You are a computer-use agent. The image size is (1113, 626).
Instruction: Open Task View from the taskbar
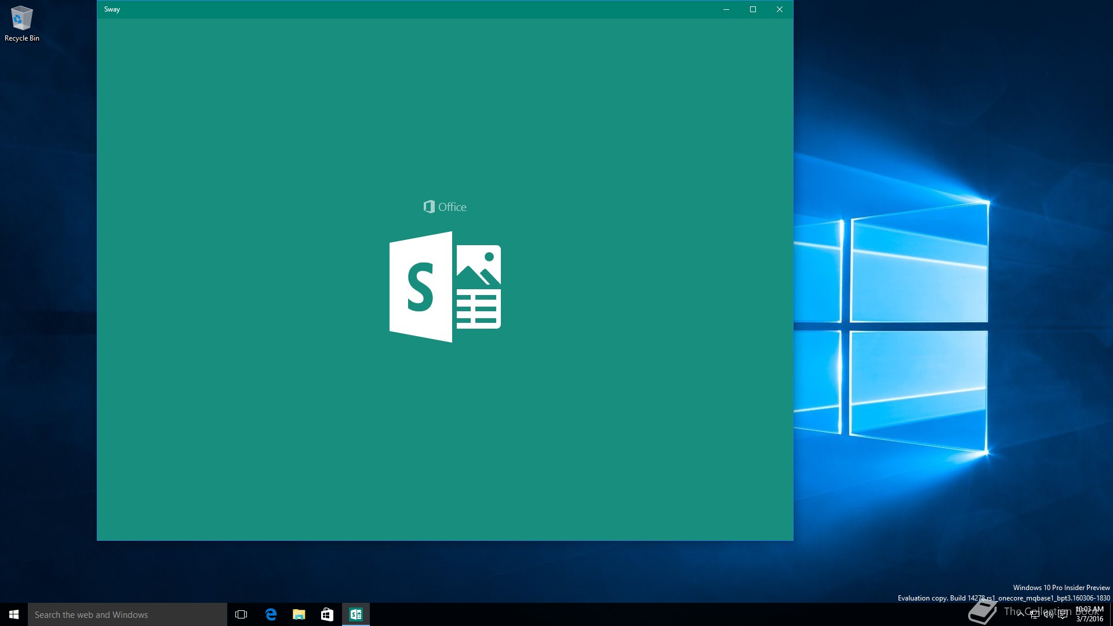point(241,614)
